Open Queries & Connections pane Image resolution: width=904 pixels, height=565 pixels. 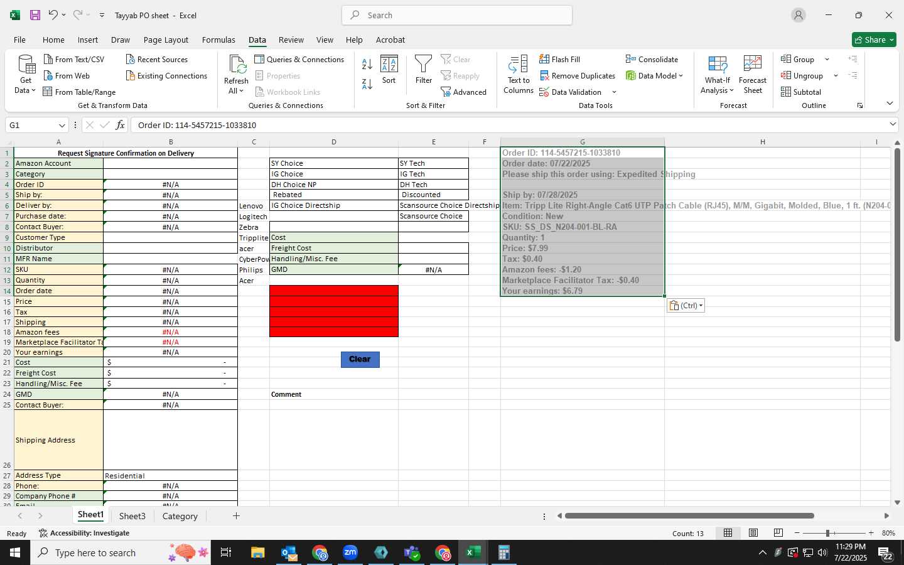tap(299, 59)
